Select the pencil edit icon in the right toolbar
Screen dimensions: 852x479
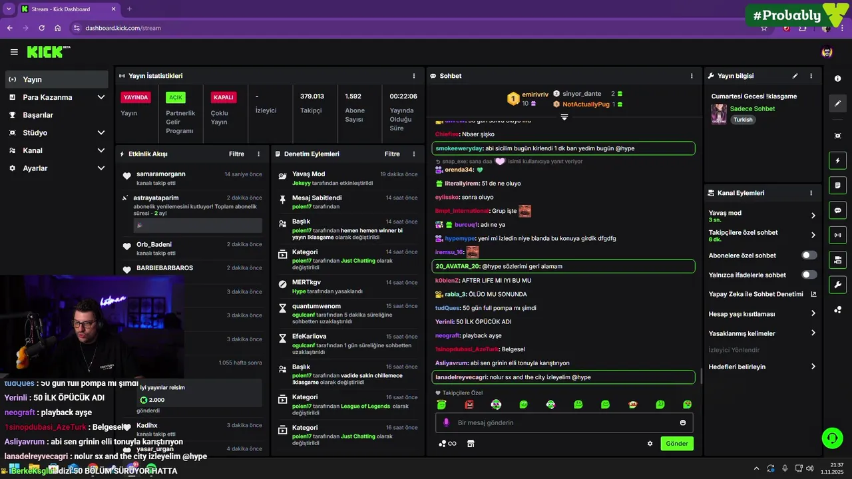coord(837,104)
